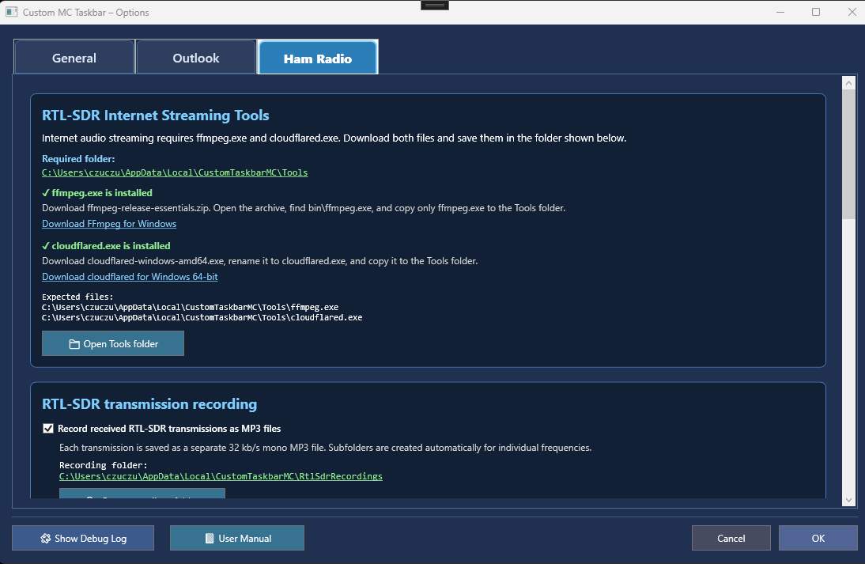The width and height of the screenshot is (865, 564).
Task: Click the scrollbar down arrow
Action: point(848,500)
